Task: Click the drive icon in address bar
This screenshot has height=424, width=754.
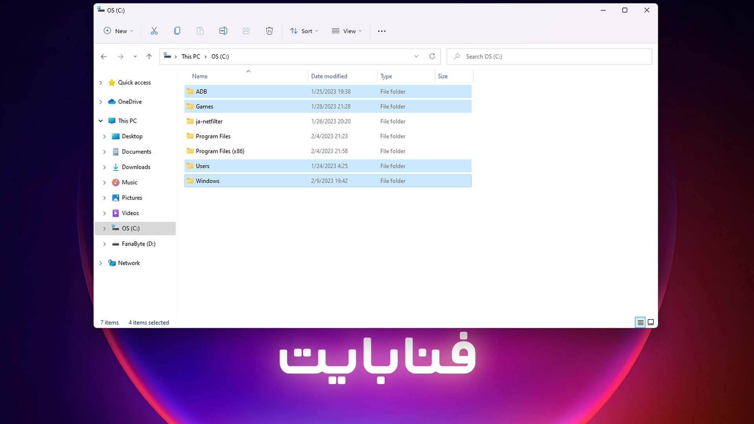Action: tap(167, 56)
